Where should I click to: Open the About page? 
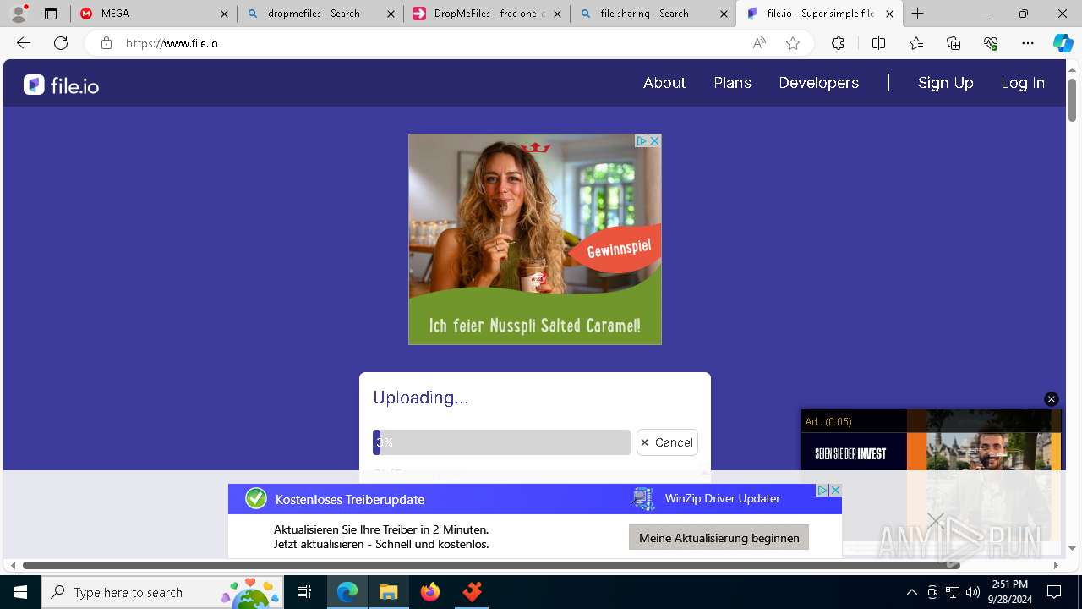(x=664, y=83)
